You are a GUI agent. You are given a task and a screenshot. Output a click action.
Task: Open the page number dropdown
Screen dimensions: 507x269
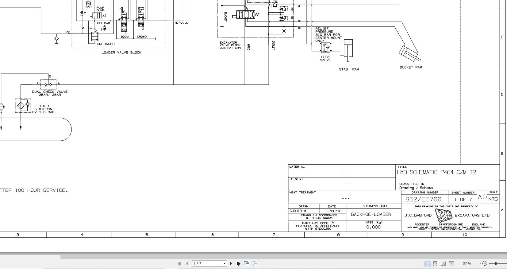(x=225, y=263)
